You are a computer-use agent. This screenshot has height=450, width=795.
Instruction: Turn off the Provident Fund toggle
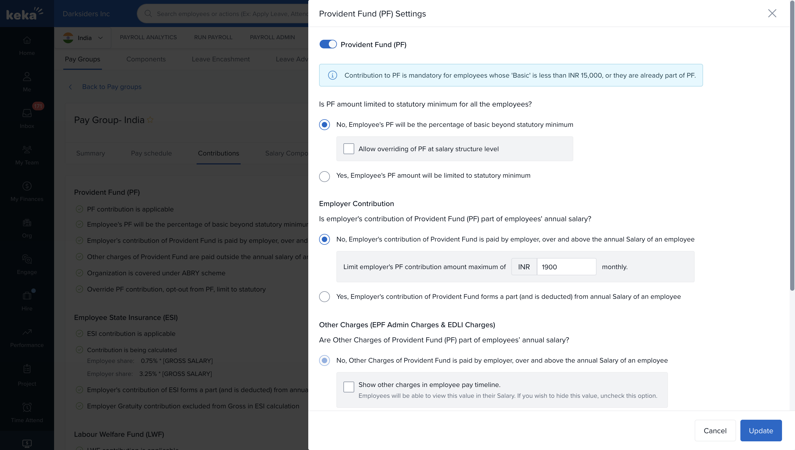pyautogui.click(x=328, y=44)
